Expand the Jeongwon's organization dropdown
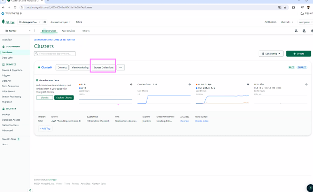The width and height of the screenshot is (313, 192). (x=30, y=22)
